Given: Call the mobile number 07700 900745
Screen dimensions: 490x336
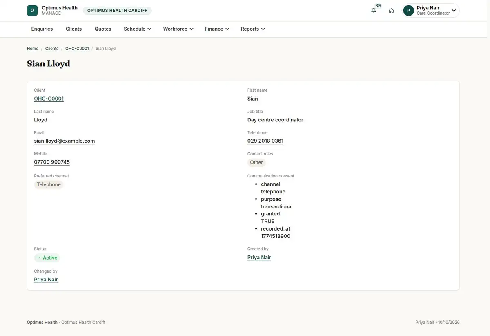Looking at the screenshot, I should (x=52, y=162).
